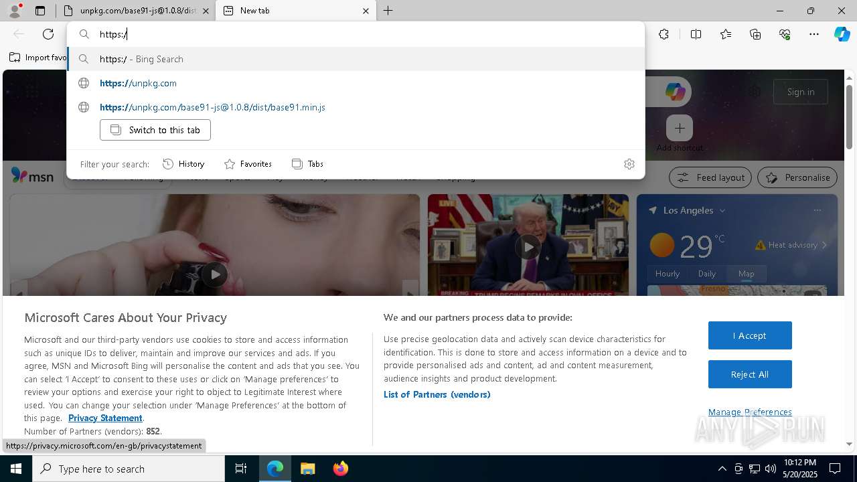The height and width of the screenshot is (482, 857).
Task: Click the page vertical scrollbar thumb
Action: pyautogui.click(x=850, y=117)
